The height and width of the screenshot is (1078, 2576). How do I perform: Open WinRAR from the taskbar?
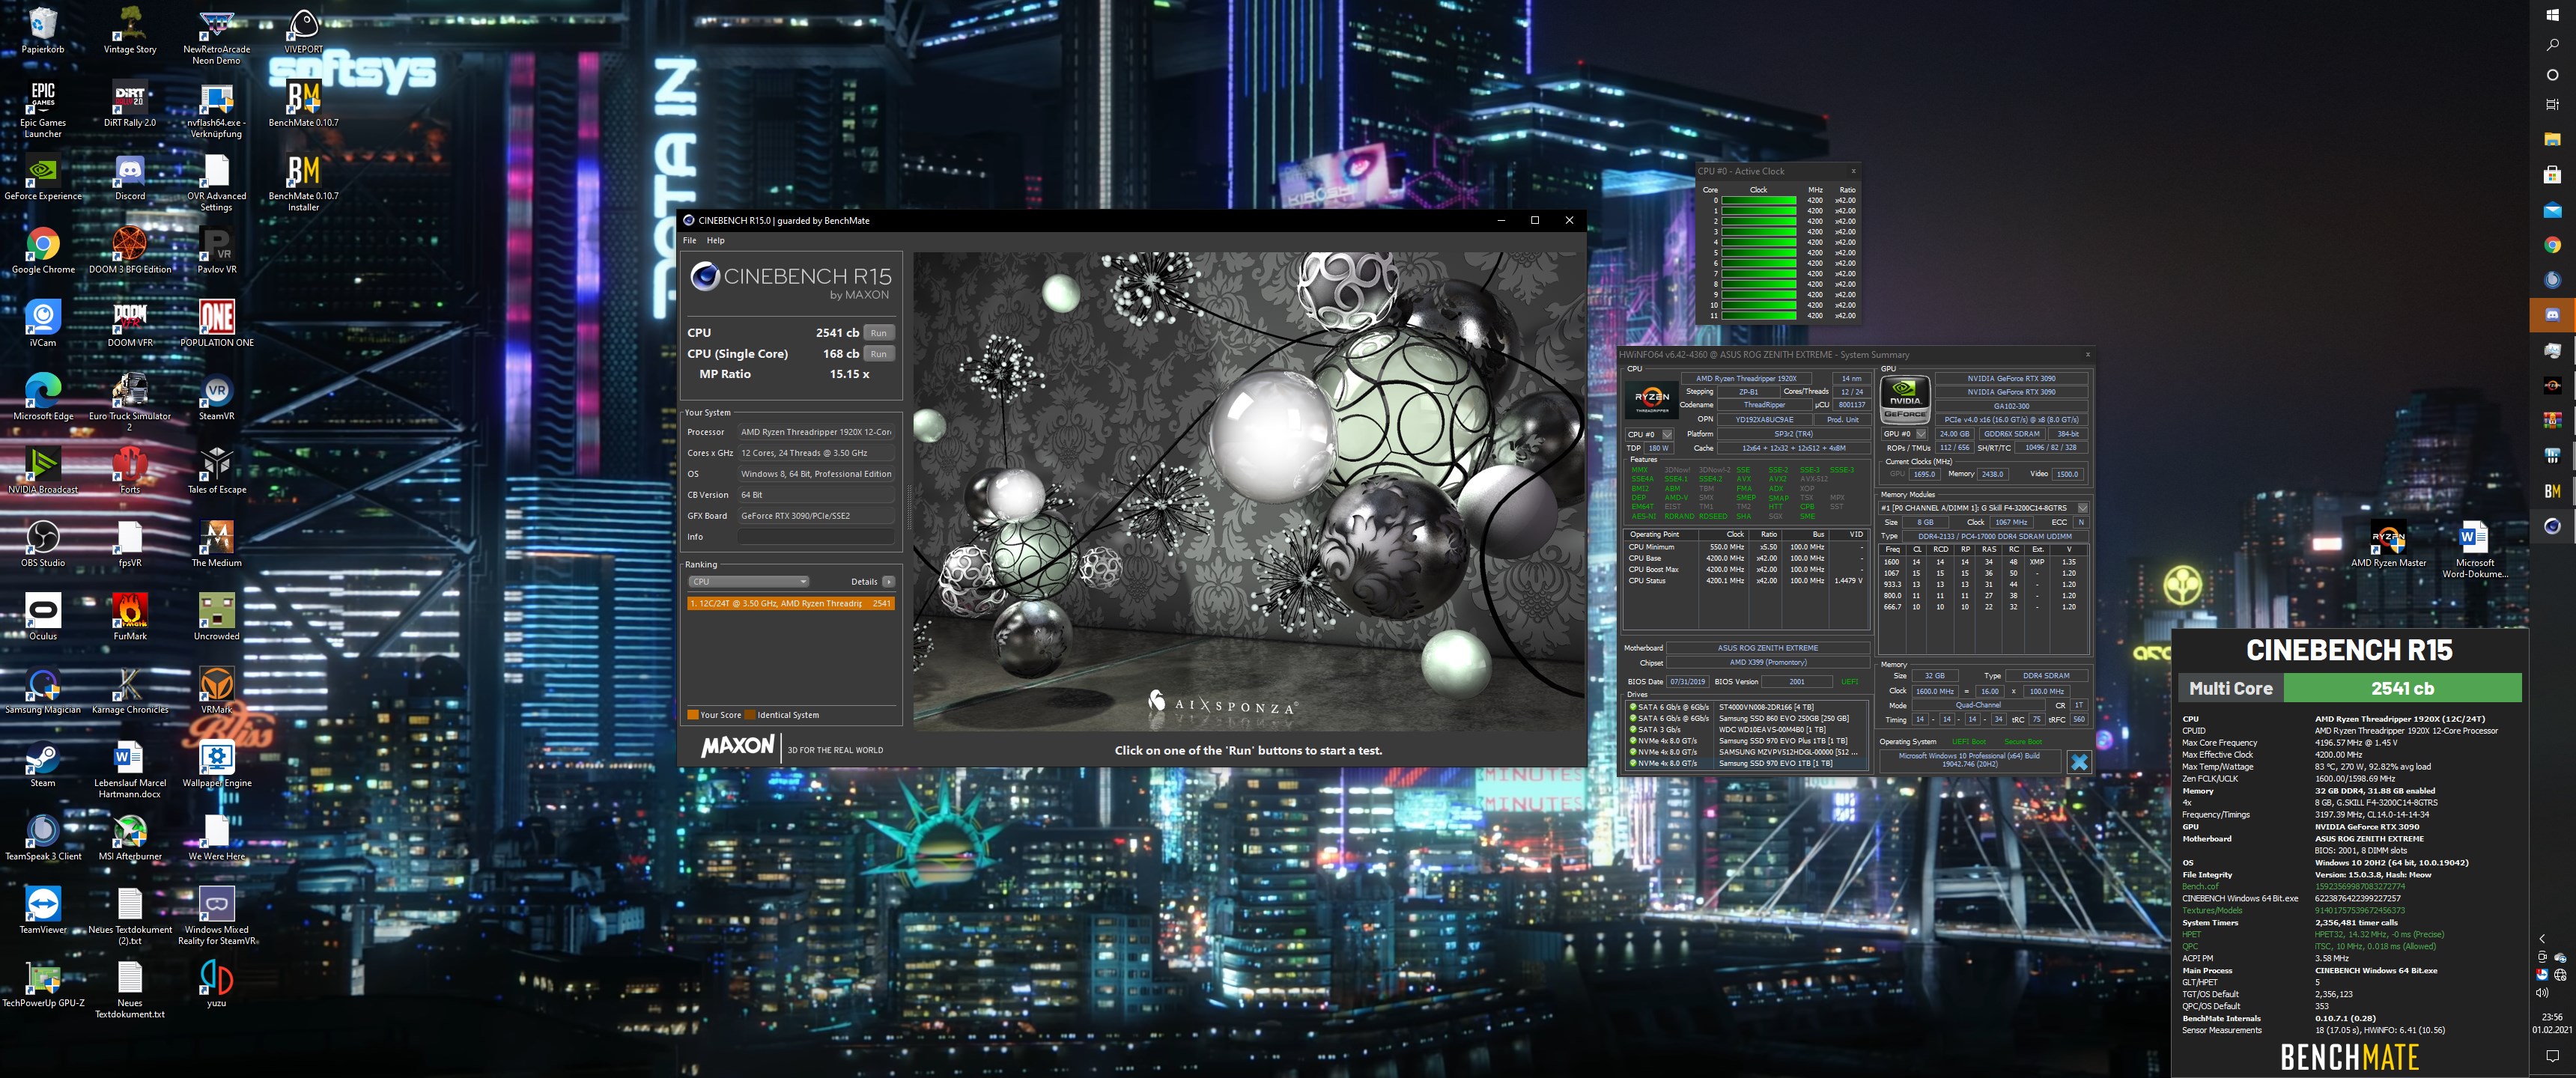click(2552, 421)
